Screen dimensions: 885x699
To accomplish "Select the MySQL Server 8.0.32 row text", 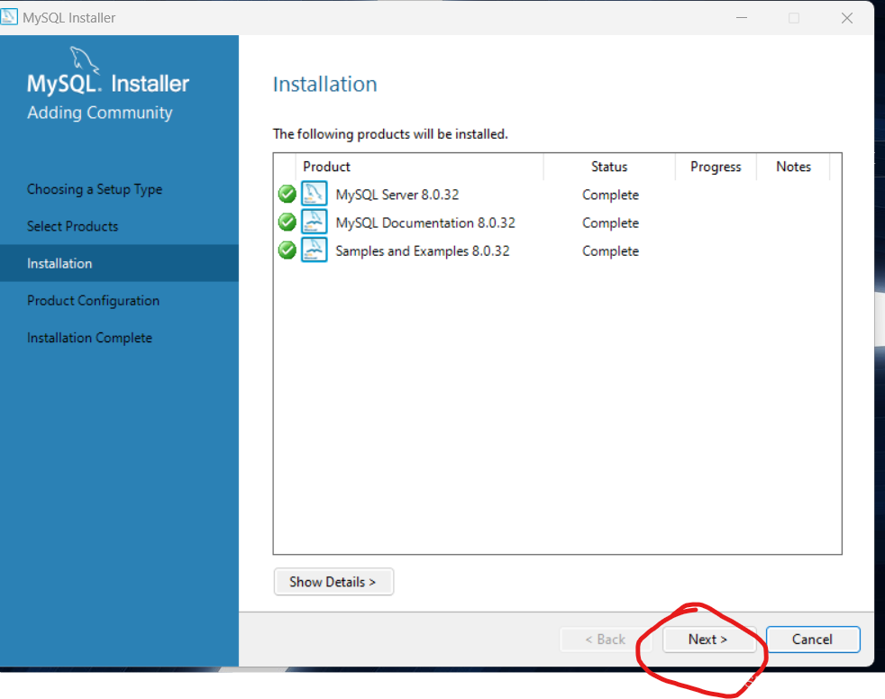I will (397, 195).
